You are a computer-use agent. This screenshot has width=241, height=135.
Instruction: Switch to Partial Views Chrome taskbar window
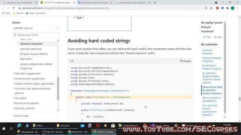point(79,132)
